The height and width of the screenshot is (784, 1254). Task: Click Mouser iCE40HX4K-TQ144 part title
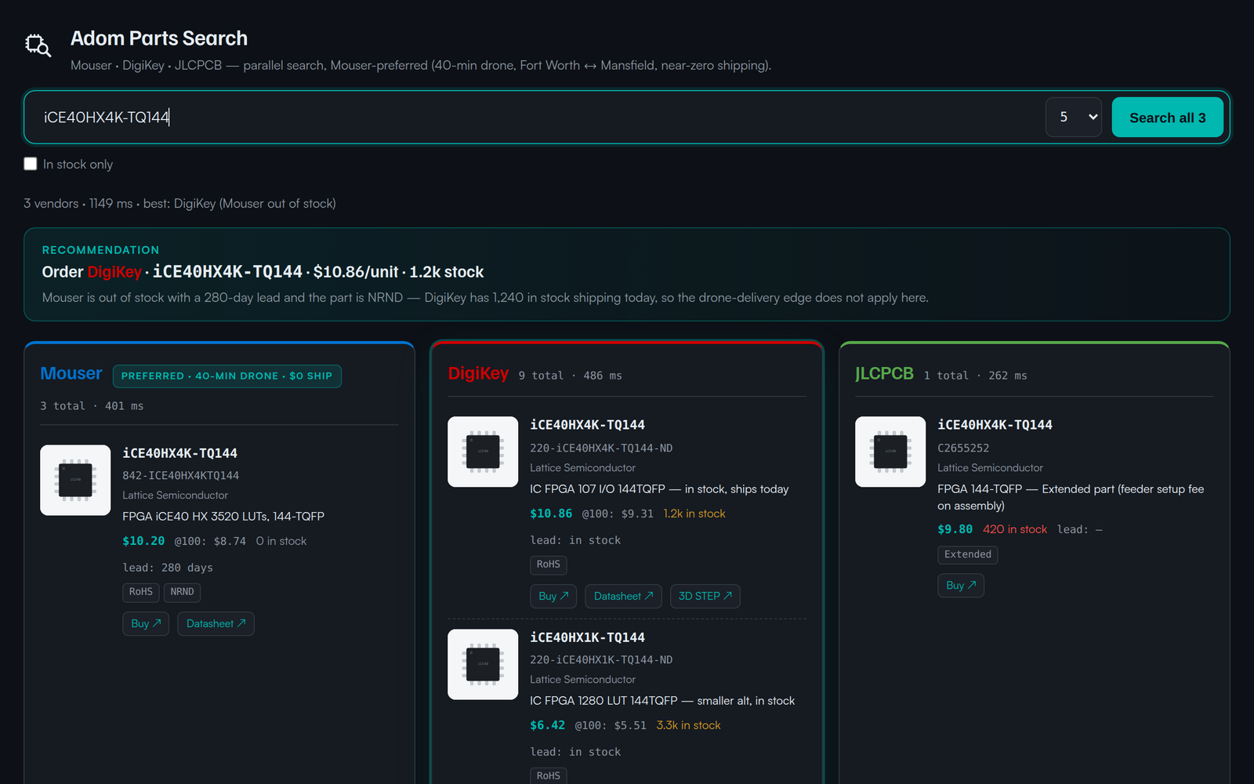(179, 453)
